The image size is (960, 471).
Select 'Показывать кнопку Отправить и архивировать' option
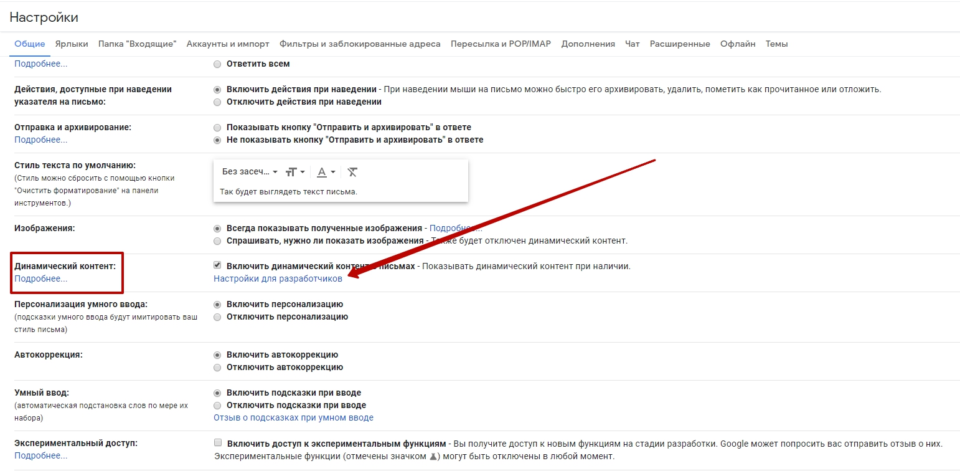click(x=217, y=128)
